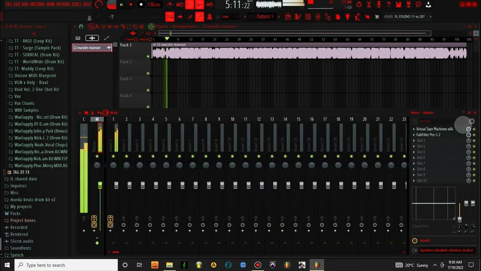Click the 12.marylin manson audio clip waveform
Image resolution: width=481 pixels, height=271 pixels.
click(x=309, y=53)
